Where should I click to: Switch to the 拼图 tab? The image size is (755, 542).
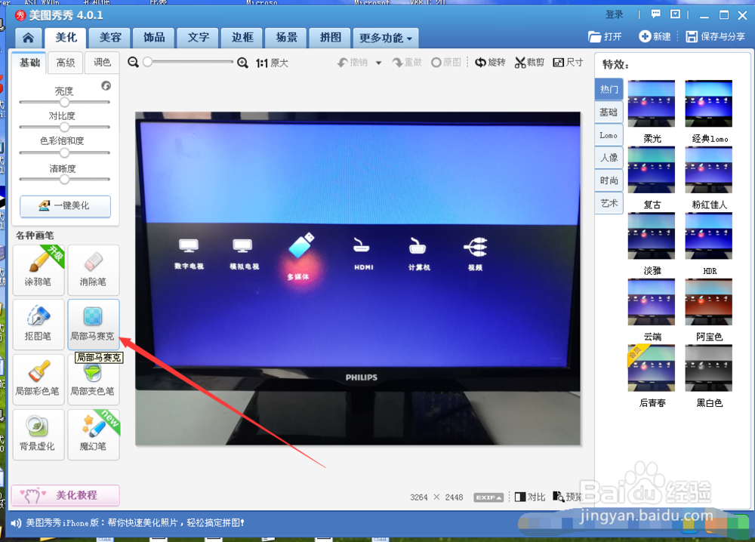coord(331,38)
